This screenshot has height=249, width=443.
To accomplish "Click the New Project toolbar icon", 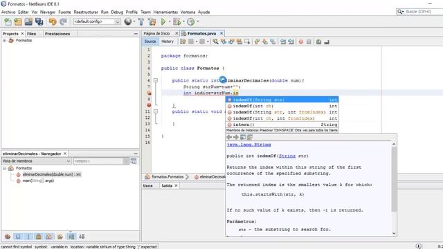I will 18,21.
